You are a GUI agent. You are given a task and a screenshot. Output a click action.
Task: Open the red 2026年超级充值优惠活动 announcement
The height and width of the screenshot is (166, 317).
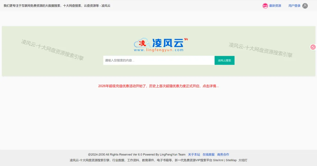tap(158, 86)
